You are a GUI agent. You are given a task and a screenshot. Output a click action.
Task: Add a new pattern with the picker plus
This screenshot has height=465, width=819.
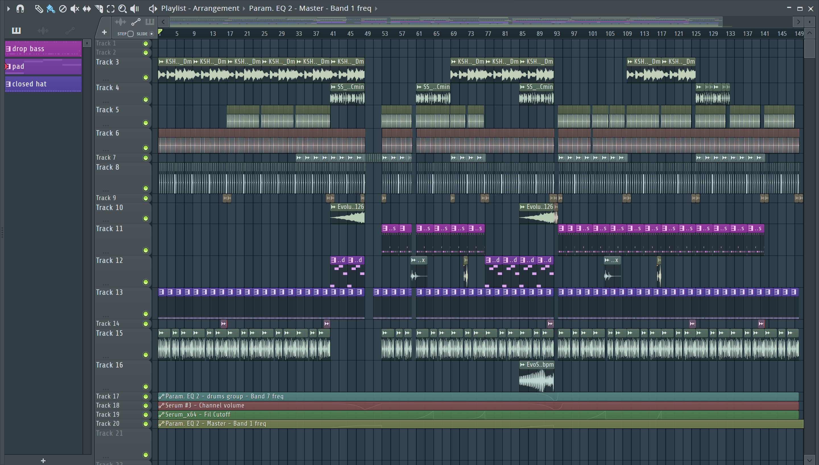click(43, 460)
